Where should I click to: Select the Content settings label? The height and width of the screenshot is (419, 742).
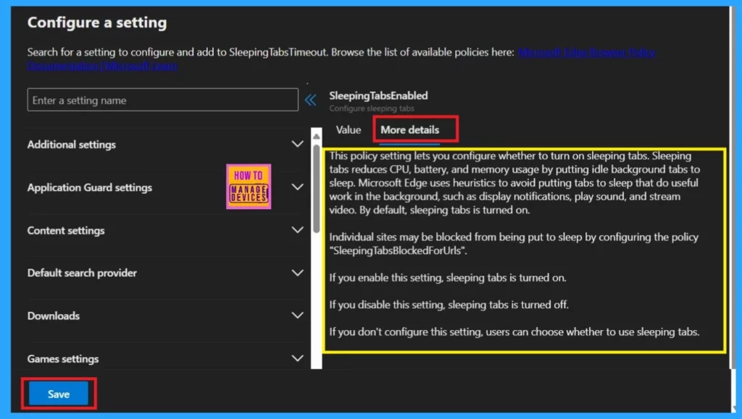coord(66,231)
